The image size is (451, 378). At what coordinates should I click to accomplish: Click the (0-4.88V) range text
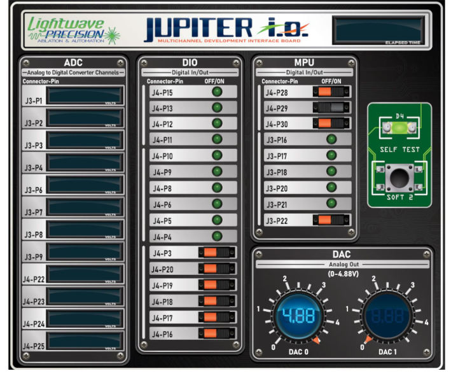(343, 274)
